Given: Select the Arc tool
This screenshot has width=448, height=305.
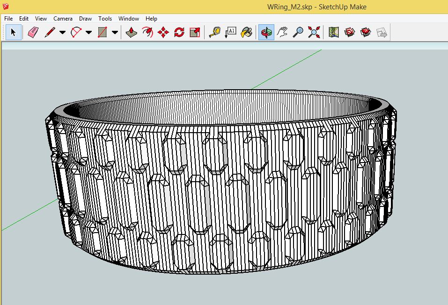Looking at the screenshot, I should (76, 32).
